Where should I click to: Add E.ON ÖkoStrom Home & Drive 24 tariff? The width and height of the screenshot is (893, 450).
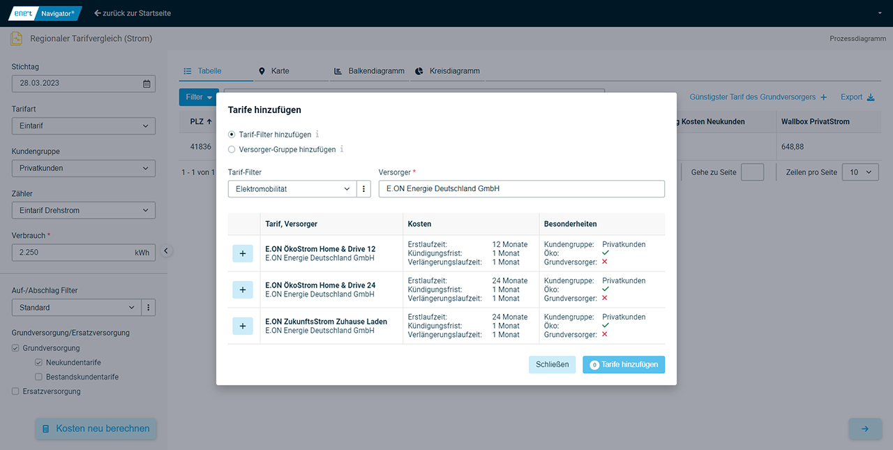(242, 290)
